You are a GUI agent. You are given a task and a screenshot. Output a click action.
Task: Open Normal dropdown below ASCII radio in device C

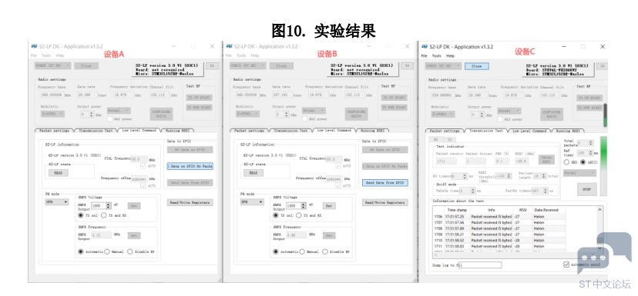[x=579, y=173]
